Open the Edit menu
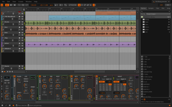This screenshot has width=172, height=107. coord(8,2)
